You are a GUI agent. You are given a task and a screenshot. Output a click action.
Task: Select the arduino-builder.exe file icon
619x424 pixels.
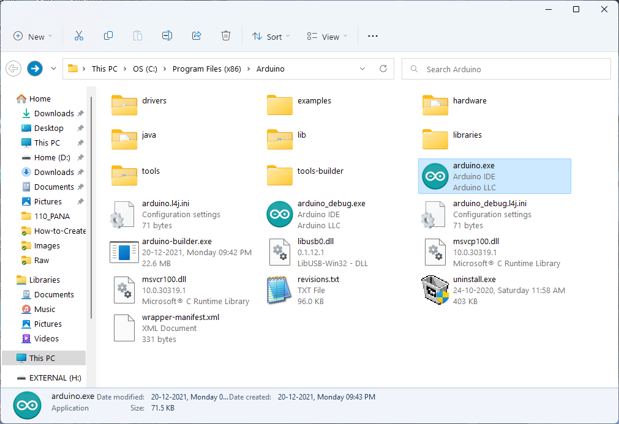(x=124, y=252)
